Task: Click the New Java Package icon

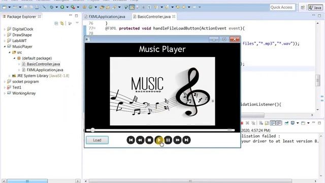Action: [x=84, y=7]
